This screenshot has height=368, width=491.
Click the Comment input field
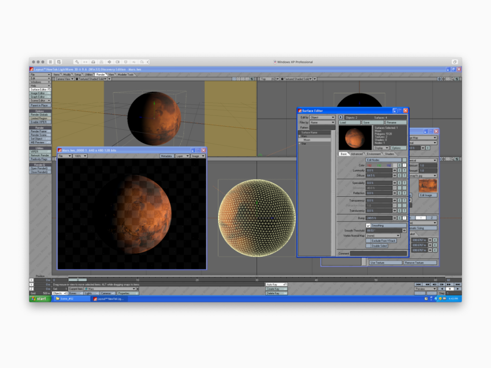pyautogui.click(x=378, y=253)
